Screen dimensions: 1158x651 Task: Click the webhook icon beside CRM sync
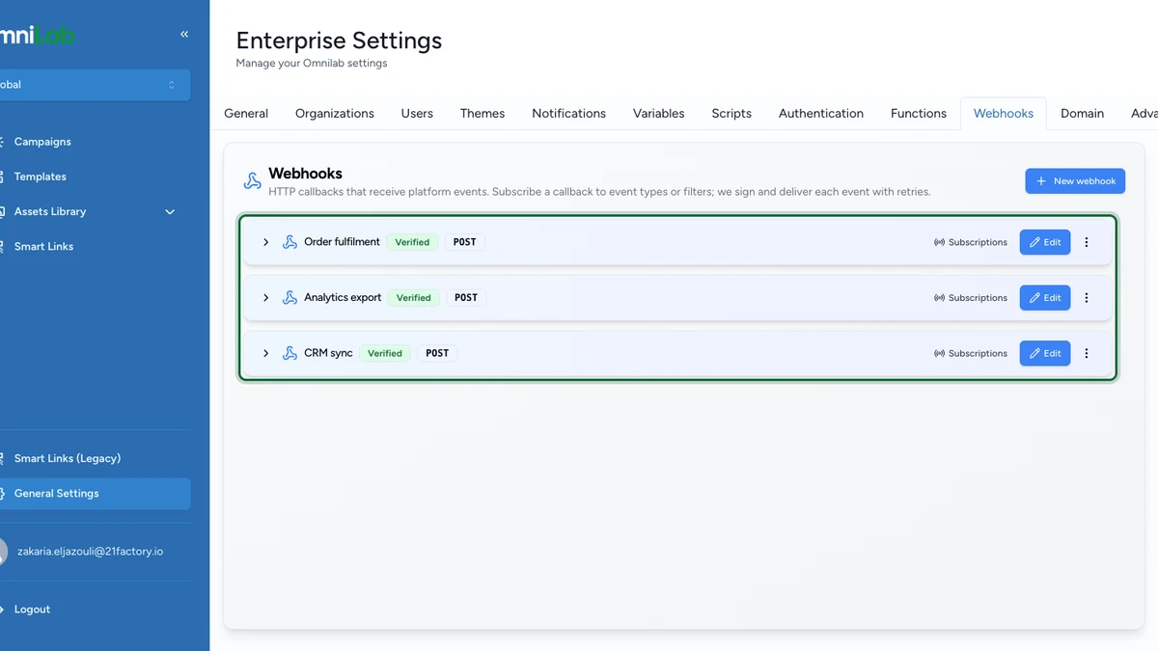(289, 353)
